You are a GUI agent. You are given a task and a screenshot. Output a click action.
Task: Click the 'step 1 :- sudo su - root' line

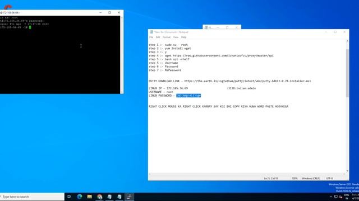168,45
